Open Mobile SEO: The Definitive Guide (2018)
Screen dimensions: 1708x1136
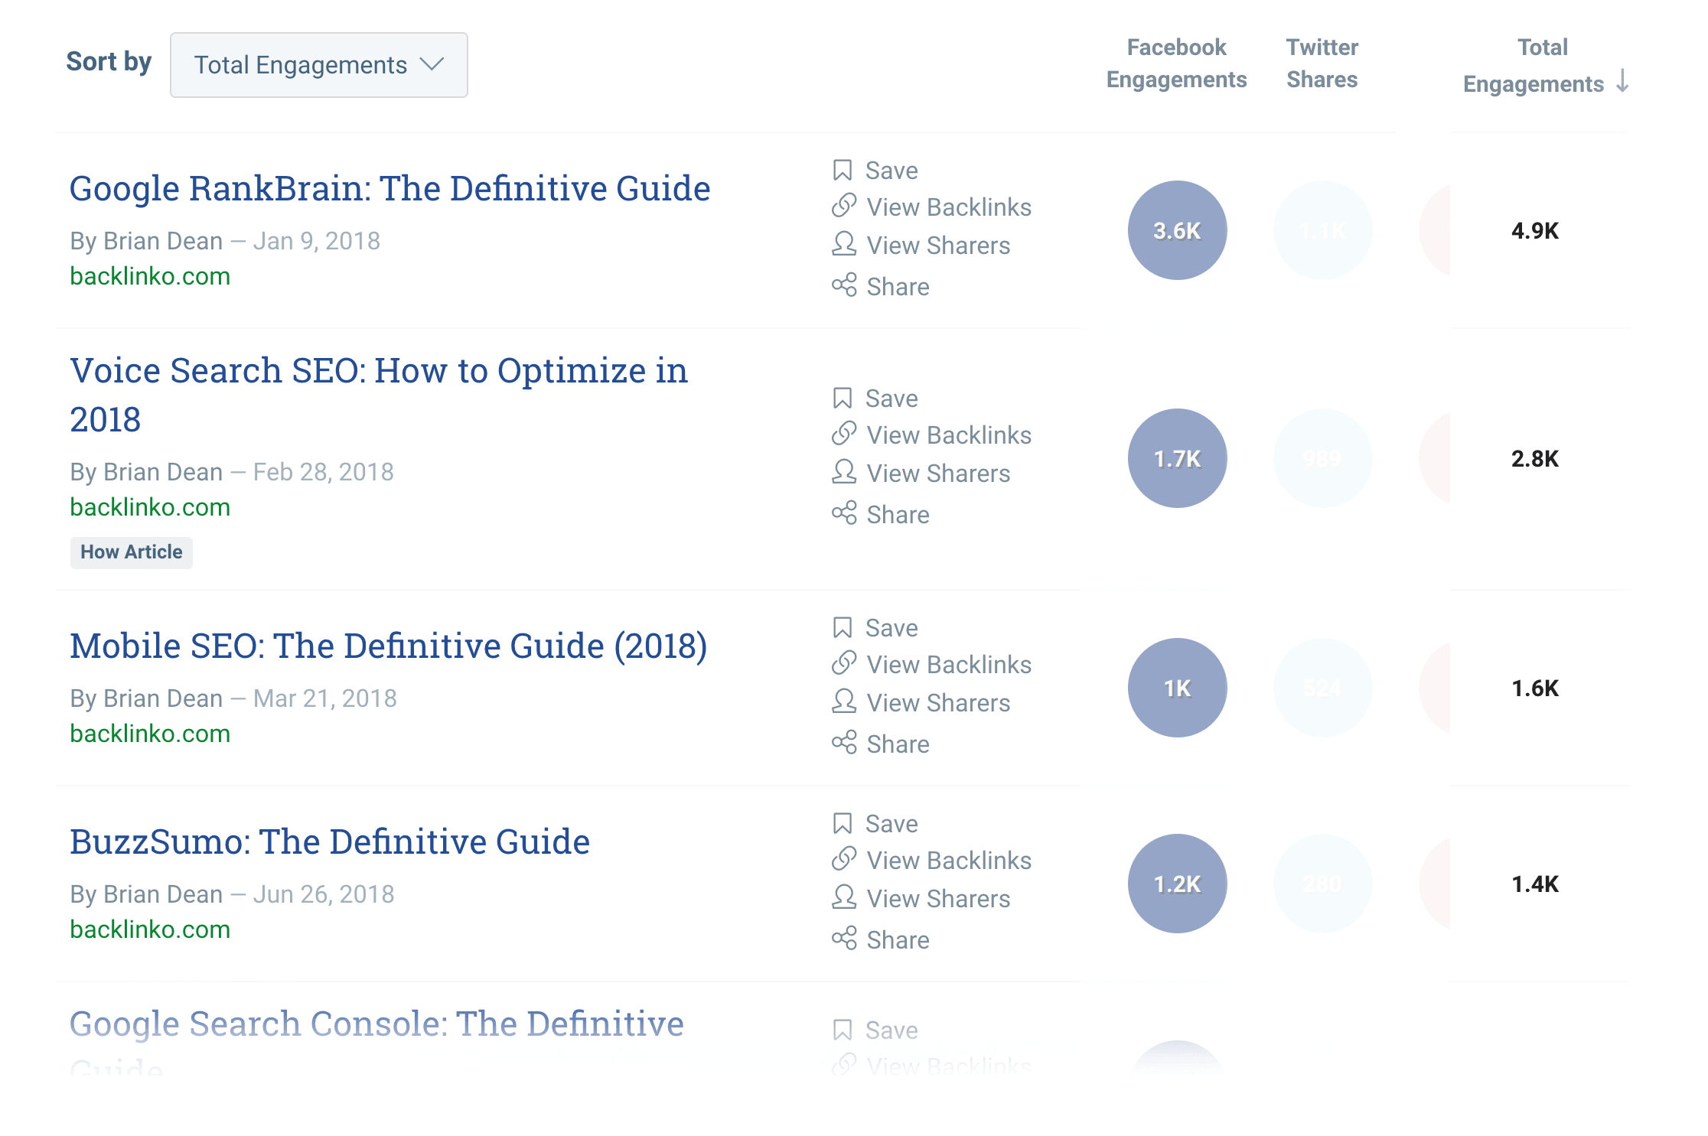click(388, 646)
